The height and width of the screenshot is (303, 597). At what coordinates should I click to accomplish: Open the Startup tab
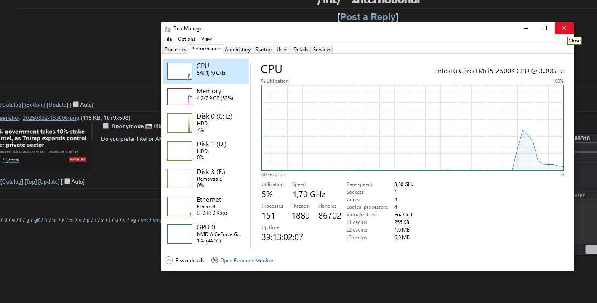click(x=264, y=50)
